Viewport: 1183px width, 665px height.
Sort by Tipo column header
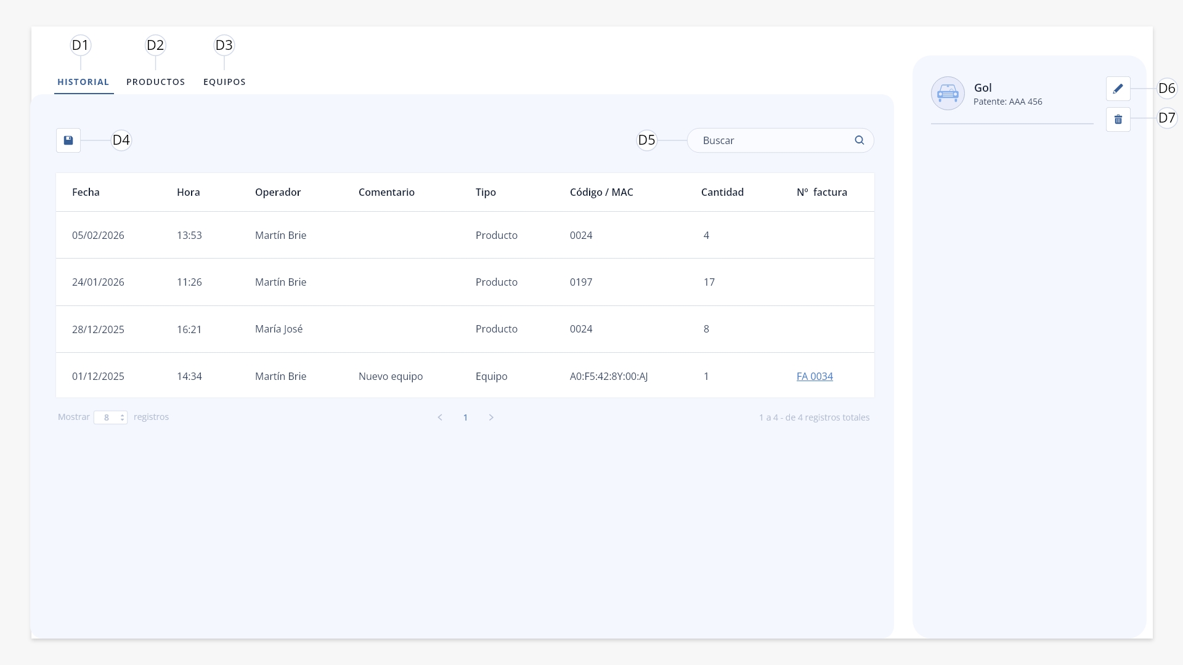[x=486, y=192]
